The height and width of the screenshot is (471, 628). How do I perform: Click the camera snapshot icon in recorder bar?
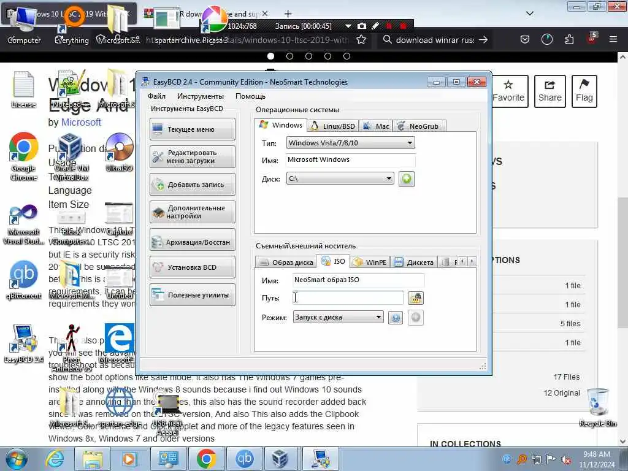tap(362, 26)
